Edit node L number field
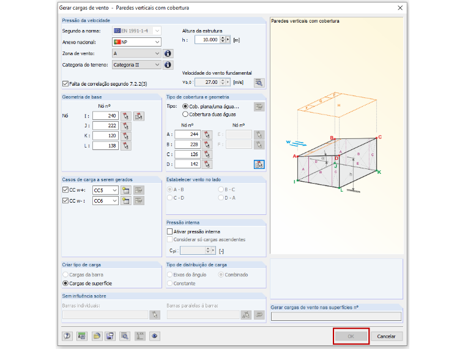 106,146
